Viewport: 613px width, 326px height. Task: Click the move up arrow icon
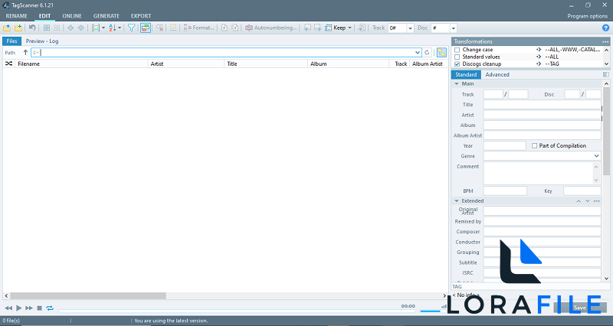click(x=81, y=28)
